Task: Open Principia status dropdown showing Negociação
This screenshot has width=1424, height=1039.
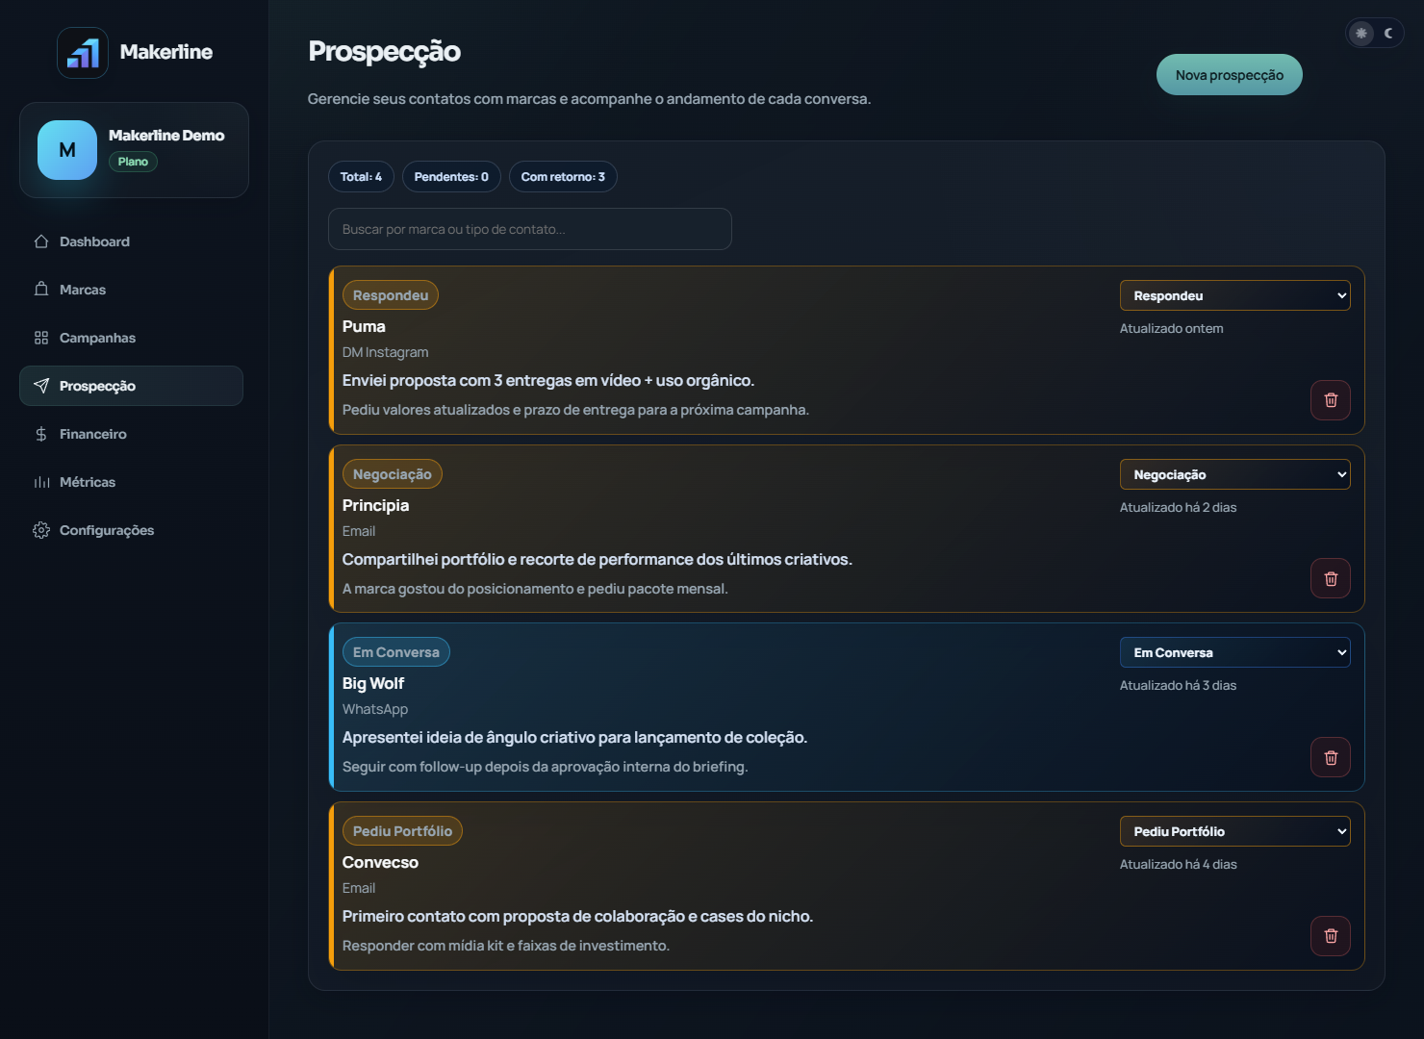Action: [1235, 474]
